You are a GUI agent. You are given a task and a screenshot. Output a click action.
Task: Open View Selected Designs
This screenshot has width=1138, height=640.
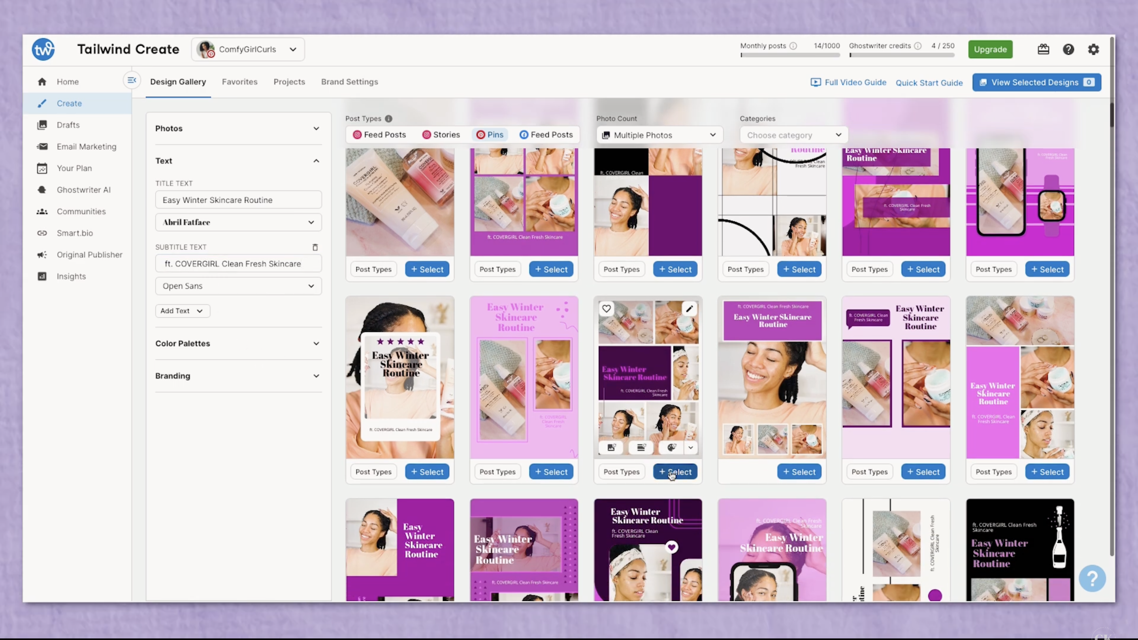(x=1036, y=82)
